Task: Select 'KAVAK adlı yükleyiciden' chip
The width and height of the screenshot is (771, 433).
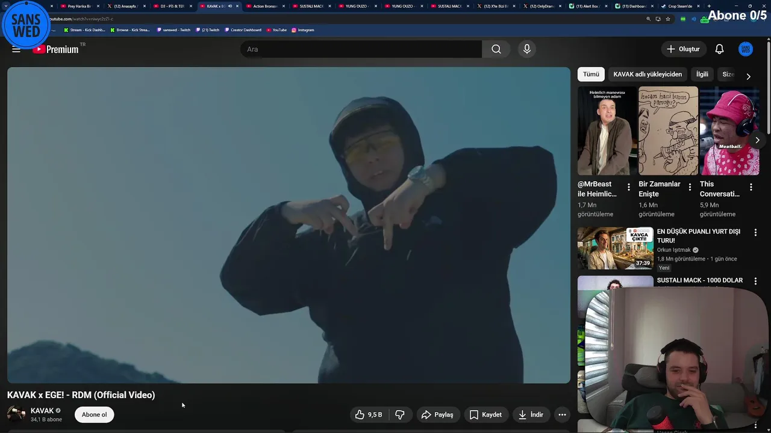Action: point(648,74)
